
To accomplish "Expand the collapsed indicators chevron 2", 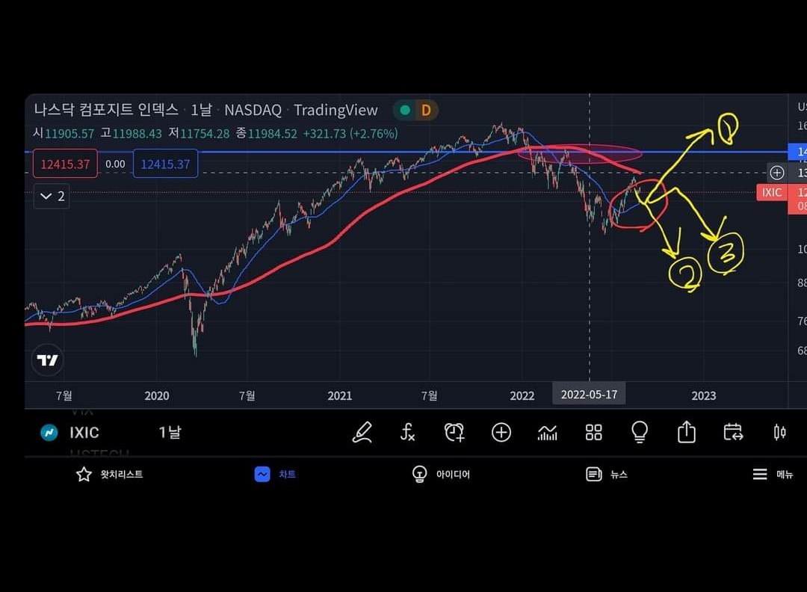I will (x=52, y=196).
